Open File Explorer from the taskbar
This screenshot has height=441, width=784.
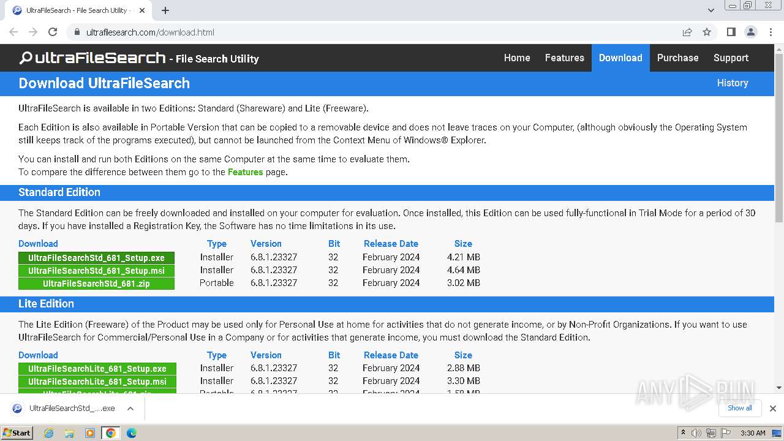[x=69, y=433]
